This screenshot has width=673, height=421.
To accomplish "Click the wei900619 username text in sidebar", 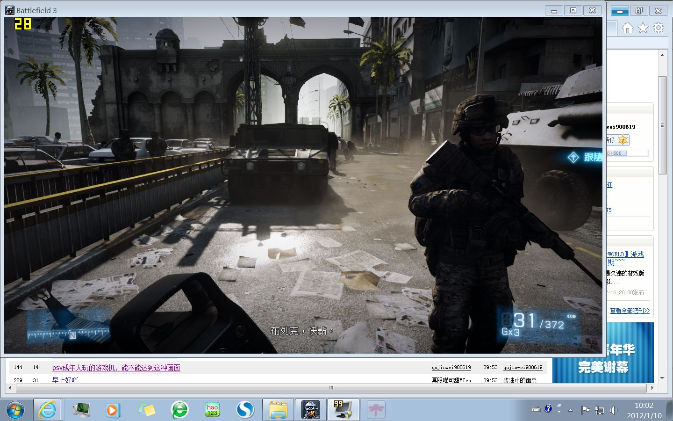I will pos(621,127).
